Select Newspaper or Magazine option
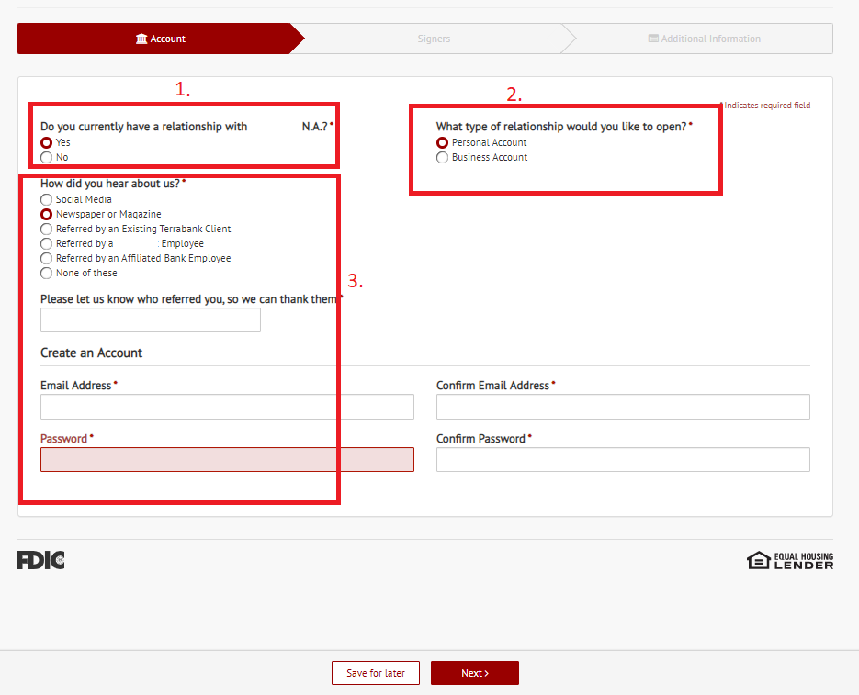 coord(46,215)
